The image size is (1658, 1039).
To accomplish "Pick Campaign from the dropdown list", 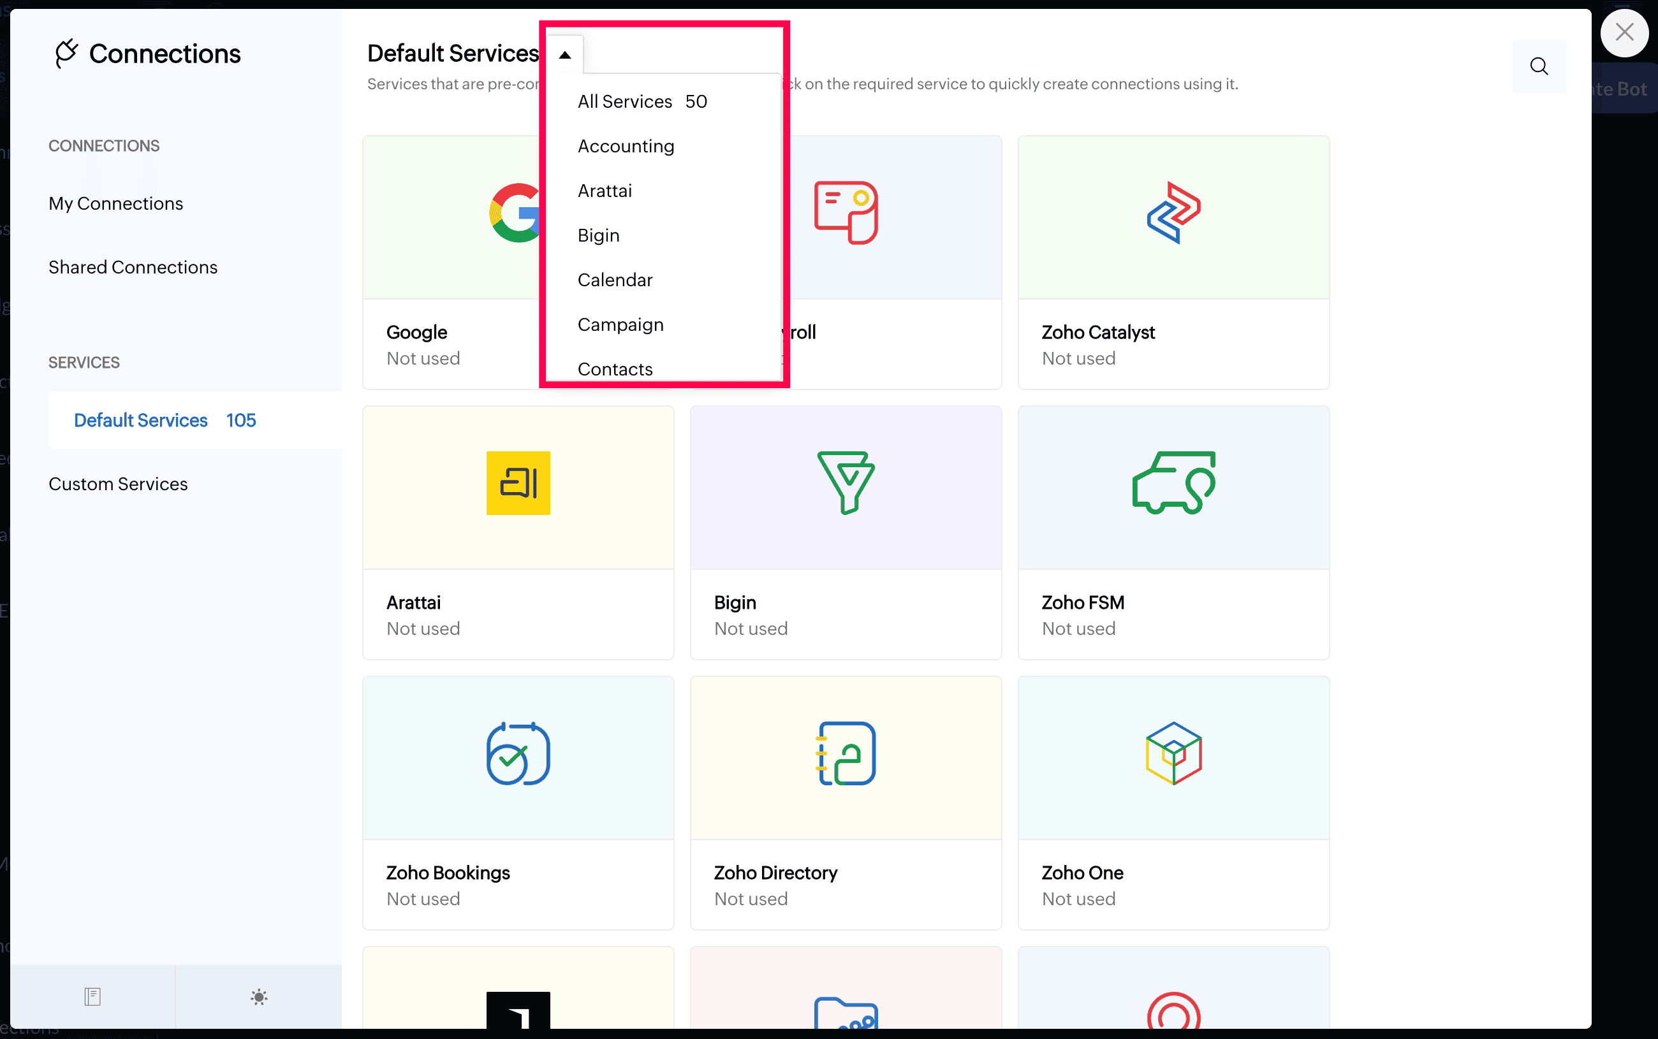I will pyautogui.click(x=620, y=324).
